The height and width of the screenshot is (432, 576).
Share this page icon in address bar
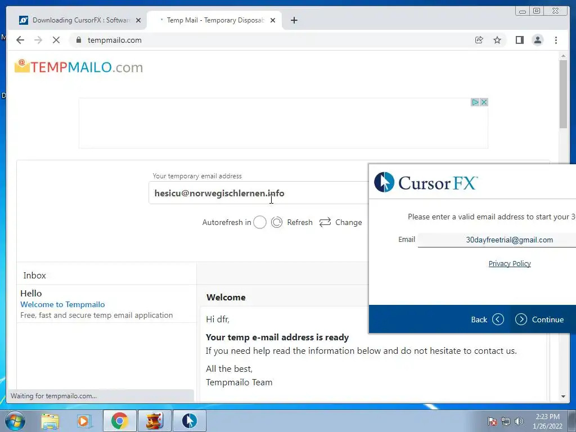479,40
